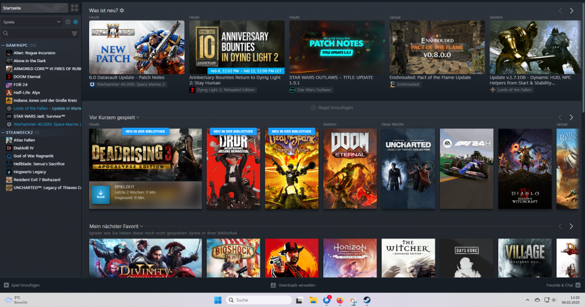Launch Firefox from the taskbar
Image resolution: width=585 pixels, height=307 pixels.
[340, 300]
